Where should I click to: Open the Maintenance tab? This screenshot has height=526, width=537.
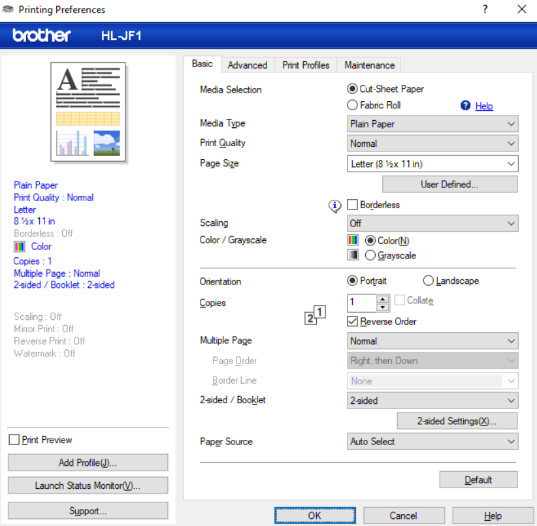[369, 65]
